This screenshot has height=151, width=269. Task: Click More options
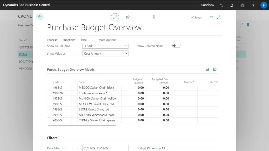pyautogui.click(x=107, y=40)
